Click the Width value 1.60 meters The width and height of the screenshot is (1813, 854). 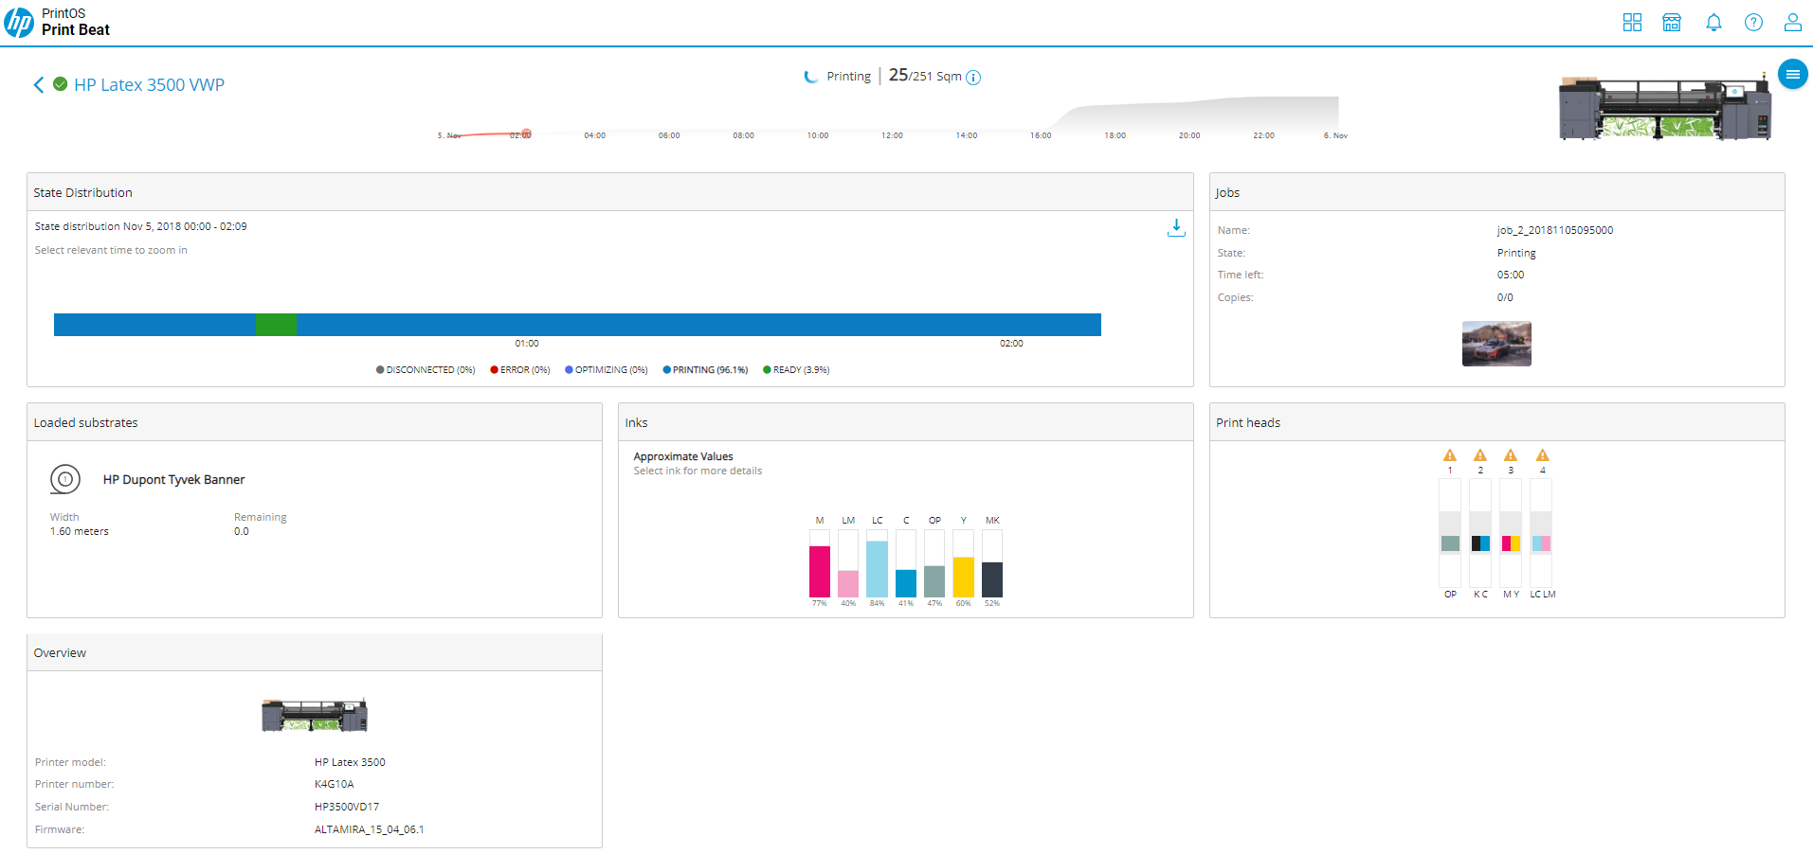[80, 532]
